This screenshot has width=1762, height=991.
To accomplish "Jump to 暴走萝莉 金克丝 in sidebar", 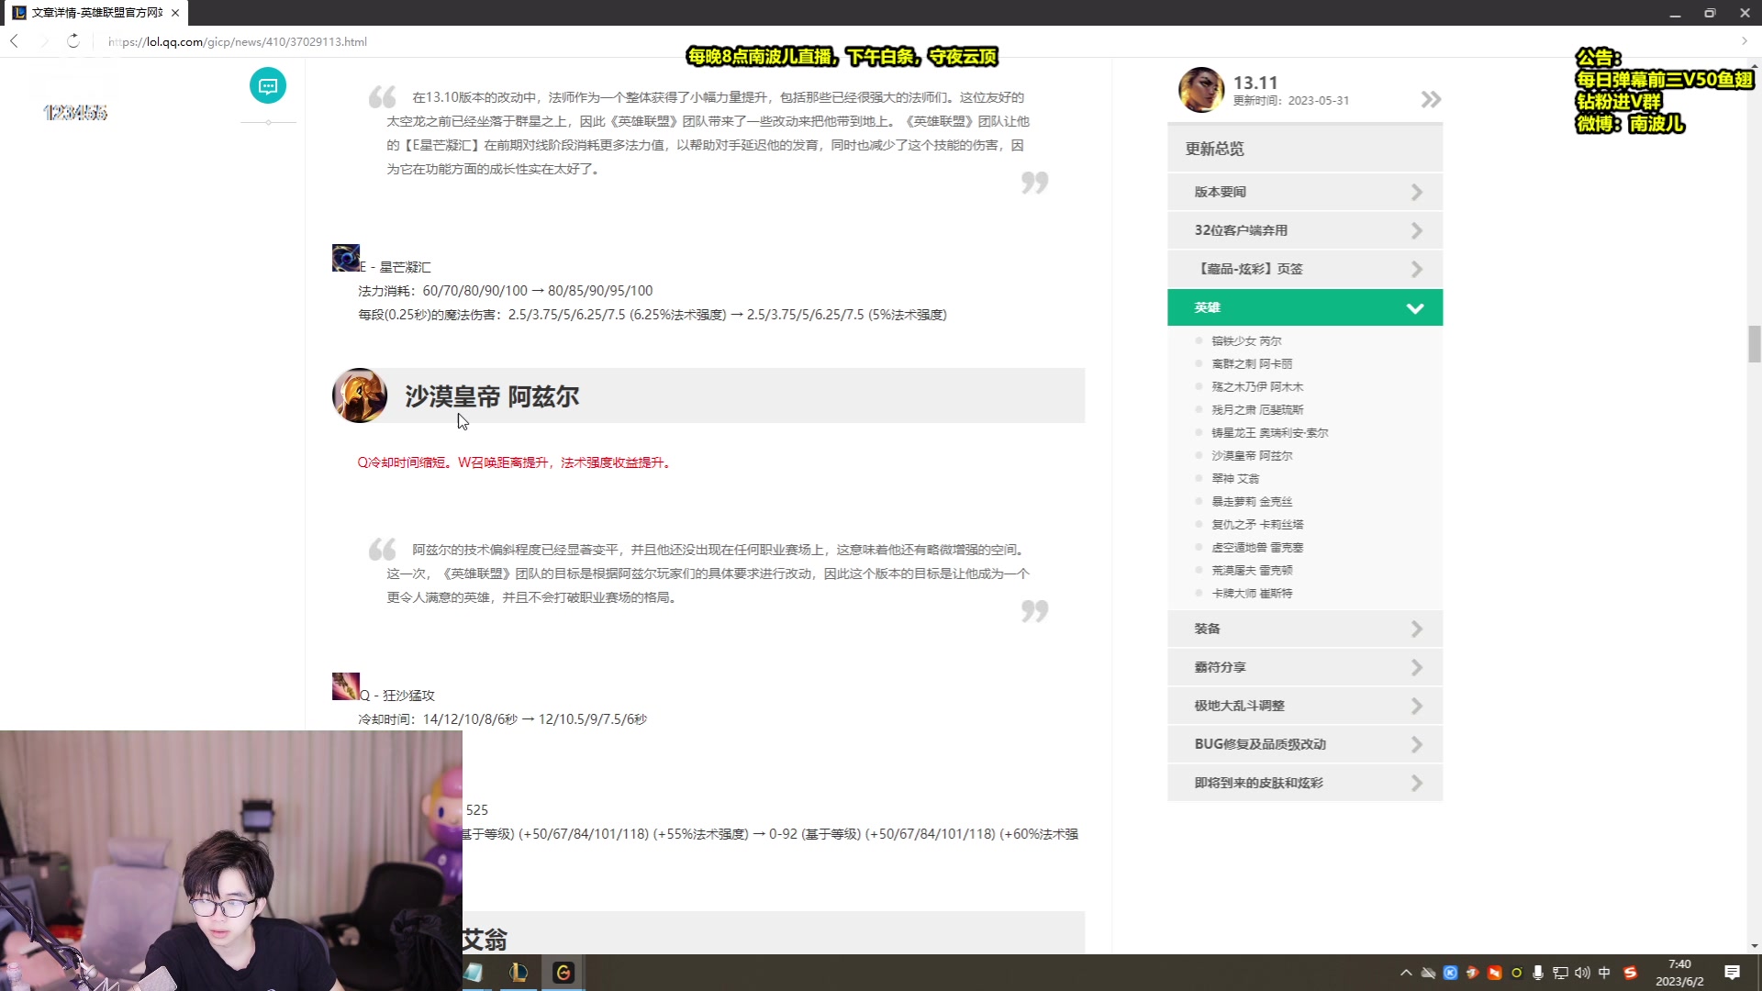I will click(1252, 502).
